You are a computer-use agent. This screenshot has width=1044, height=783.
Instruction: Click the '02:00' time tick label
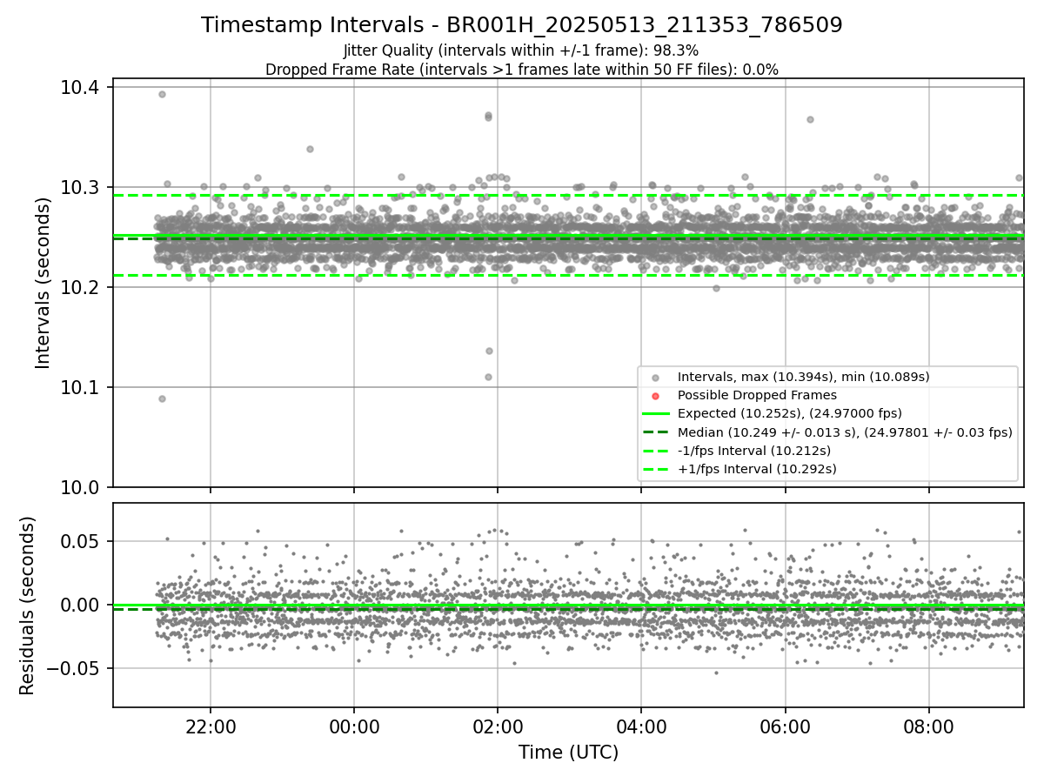[498, 726]
